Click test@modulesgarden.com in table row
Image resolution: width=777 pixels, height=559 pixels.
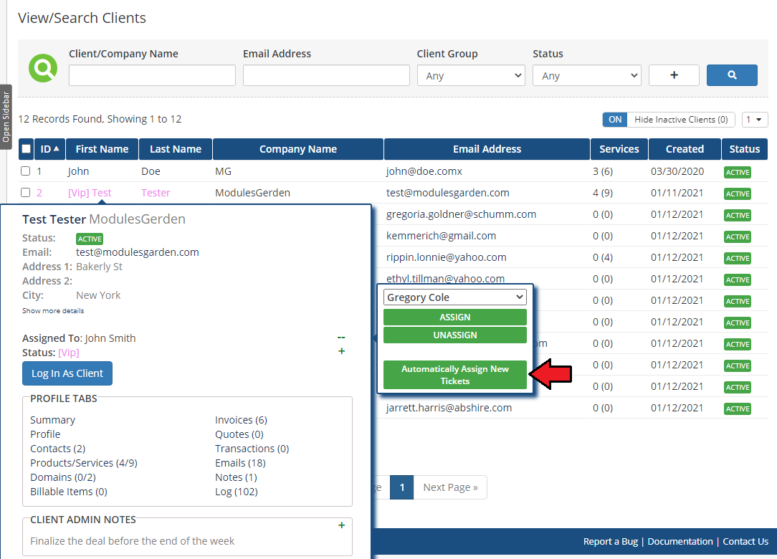click(x=447, y=193)
